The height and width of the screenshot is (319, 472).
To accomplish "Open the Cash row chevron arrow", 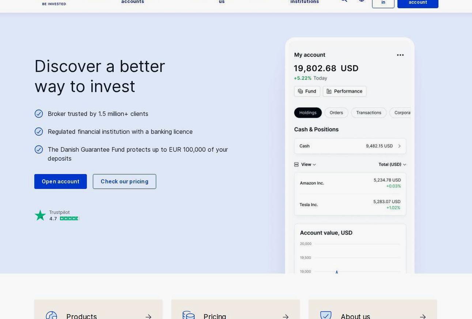I will point(399,146).
